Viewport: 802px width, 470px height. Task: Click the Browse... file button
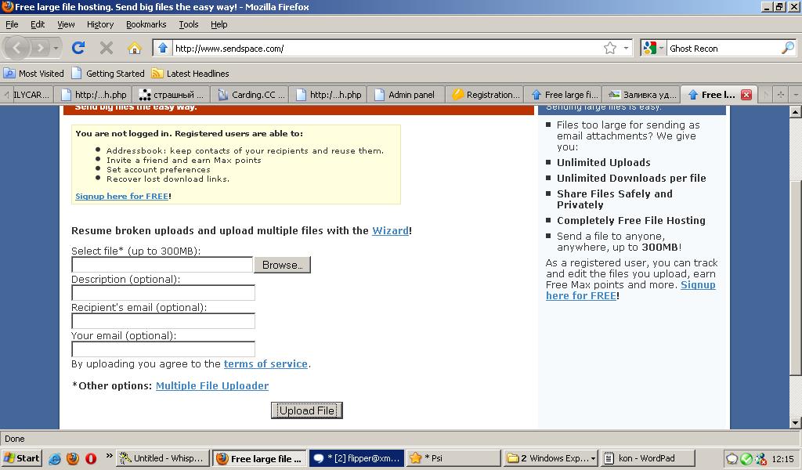282,265
